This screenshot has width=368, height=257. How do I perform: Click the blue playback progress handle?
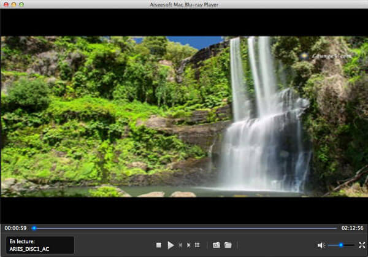[34, 228]
